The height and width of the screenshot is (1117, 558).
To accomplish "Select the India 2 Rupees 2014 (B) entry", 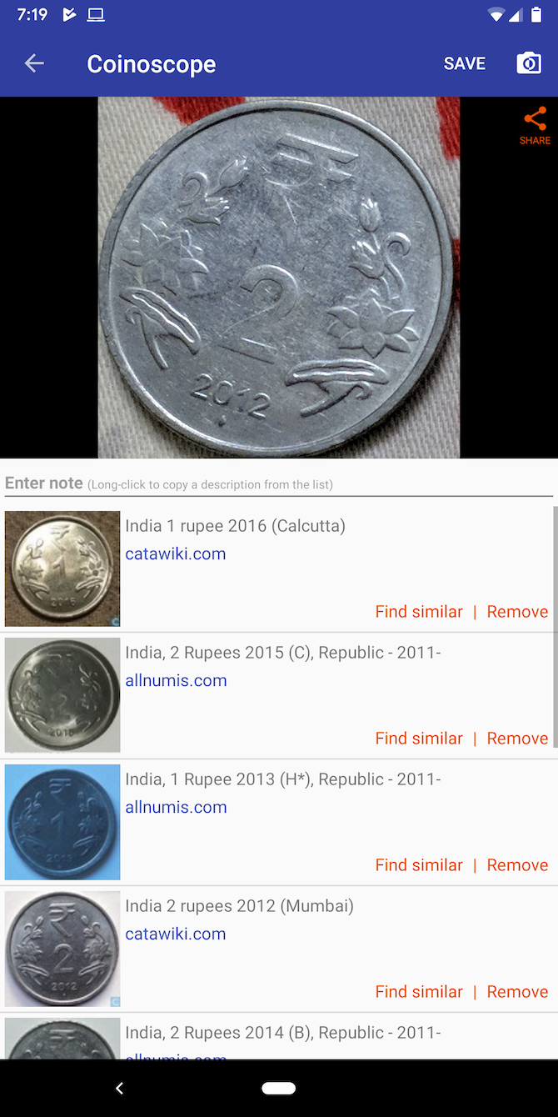I will click(x=279, y=1036).
